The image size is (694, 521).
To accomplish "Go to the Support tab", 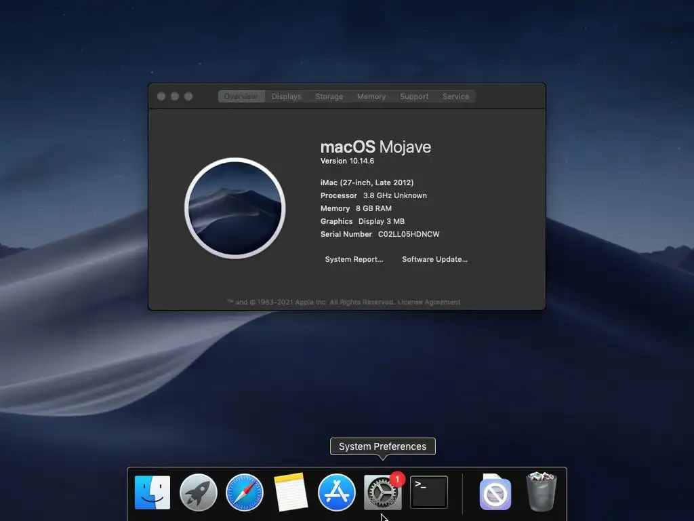I will (414, 96).
